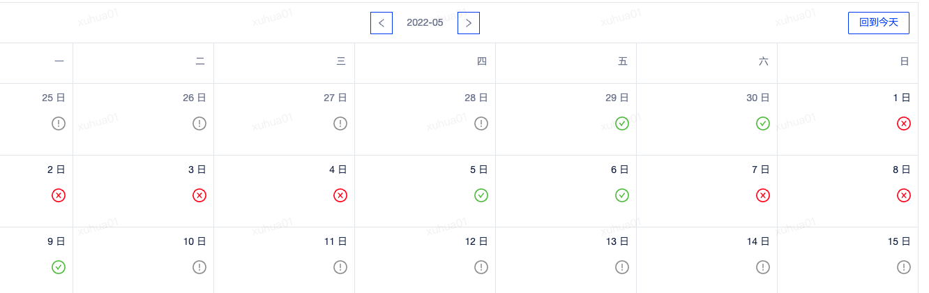
Task: Go to next month with right arrow
Action: tap(469, 23)
